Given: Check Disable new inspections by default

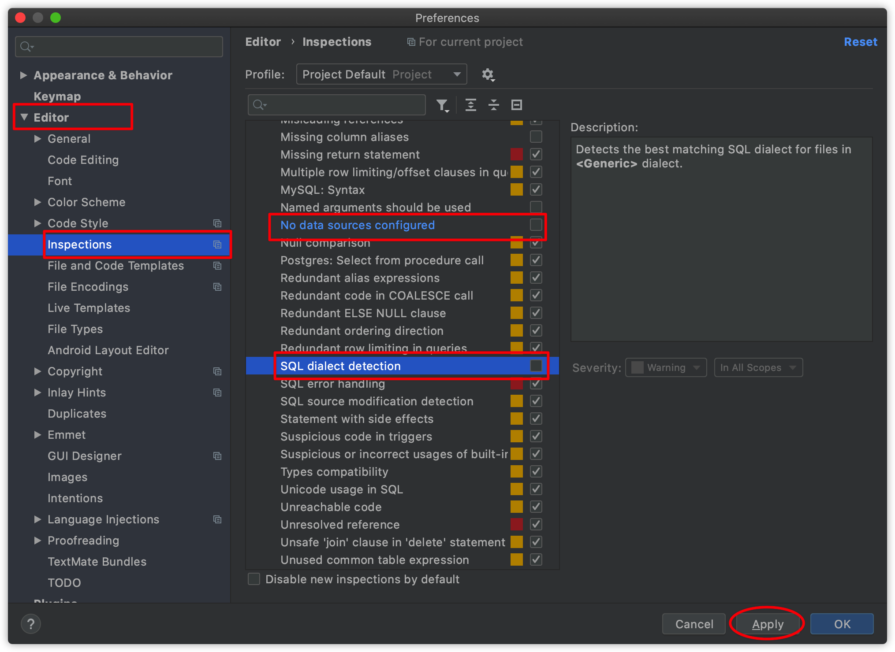Looking at the screenshot, I should pos(254,579).
